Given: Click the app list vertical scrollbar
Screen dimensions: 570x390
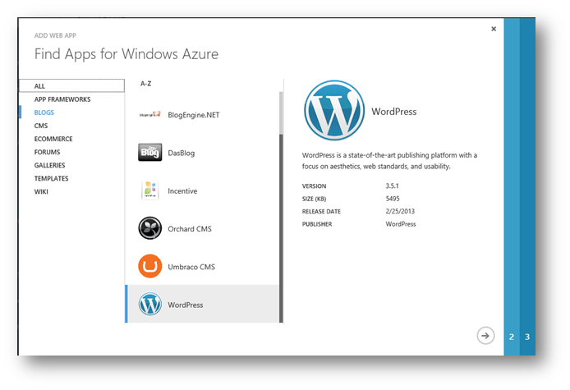Looking at the screenshot, I should pos(281,207).
